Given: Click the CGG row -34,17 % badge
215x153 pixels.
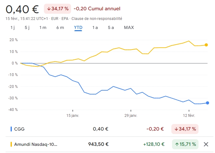Looking at the screenshot, I should point(185,129).
